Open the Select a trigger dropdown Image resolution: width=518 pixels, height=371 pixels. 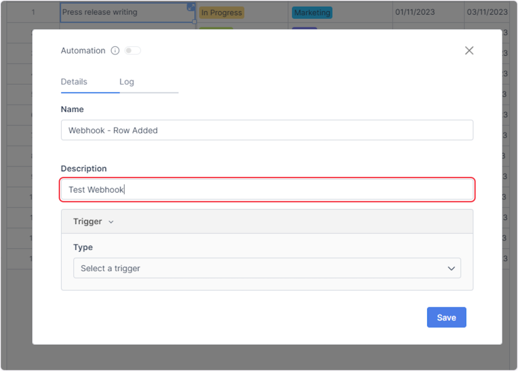click(x=267, y=268)
